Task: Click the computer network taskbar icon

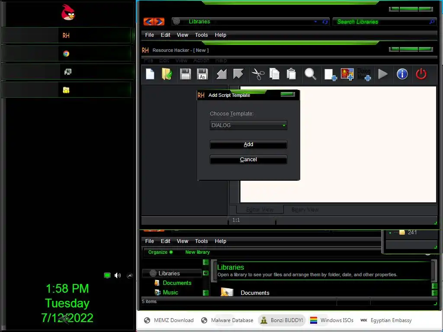Action: [67, 72]
